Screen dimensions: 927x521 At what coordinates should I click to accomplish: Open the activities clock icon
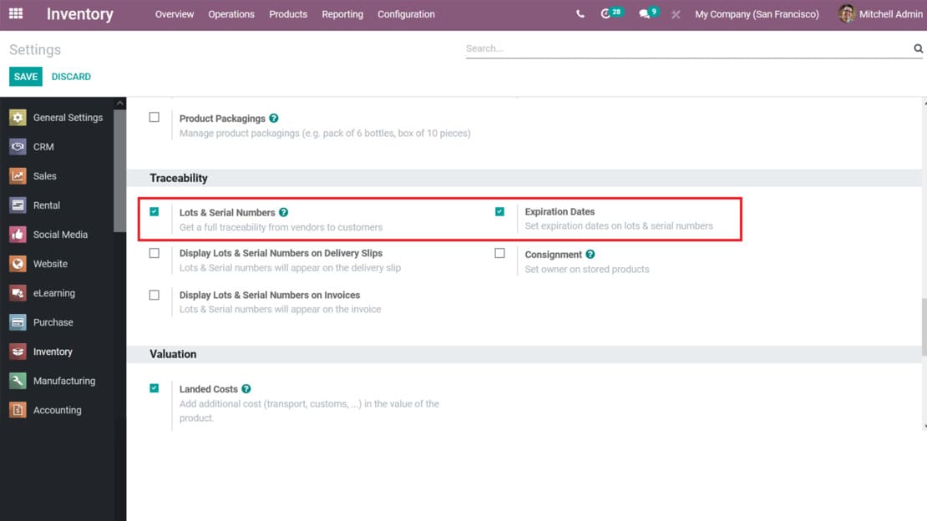606,14
